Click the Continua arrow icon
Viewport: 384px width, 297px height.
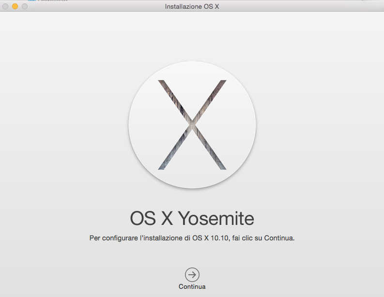point(192,275)
